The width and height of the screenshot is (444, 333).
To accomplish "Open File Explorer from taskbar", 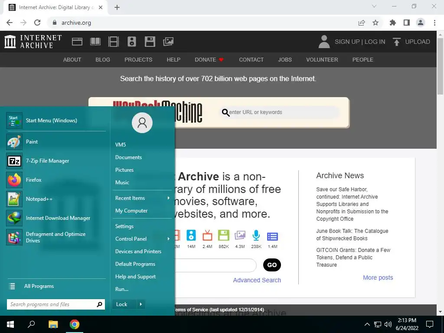I will [53, 324].
